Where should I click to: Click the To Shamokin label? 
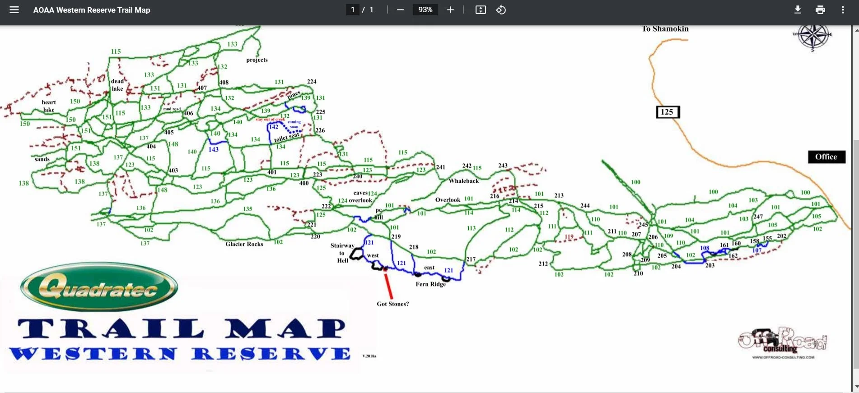(665, 29)
